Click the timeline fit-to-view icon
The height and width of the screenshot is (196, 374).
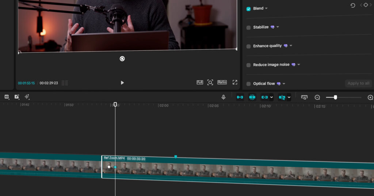click(x=304, y=97)
